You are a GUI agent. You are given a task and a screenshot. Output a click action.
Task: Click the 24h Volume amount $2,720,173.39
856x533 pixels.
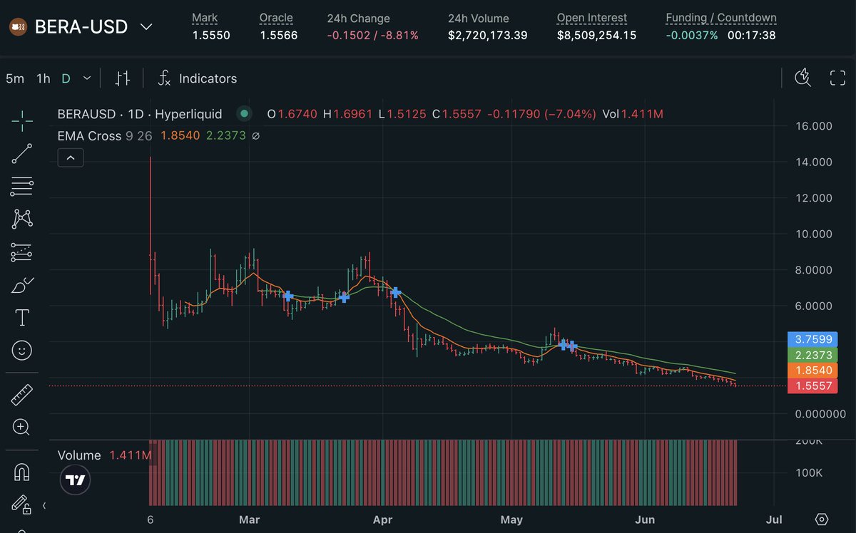pos(488,35)
